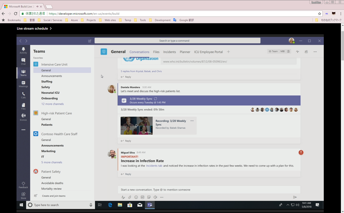Open Chat from the left rail
The height and width of the screenshot is (213, 344).
tap(23, 61)
